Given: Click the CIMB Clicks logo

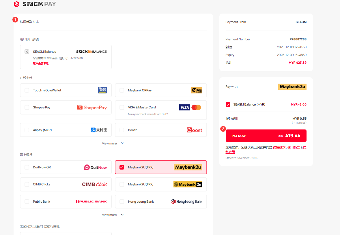Looking at the screenshot, I should pos(94,184).
